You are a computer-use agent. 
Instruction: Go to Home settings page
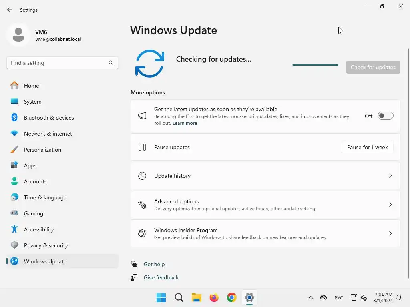pos(62,86)
